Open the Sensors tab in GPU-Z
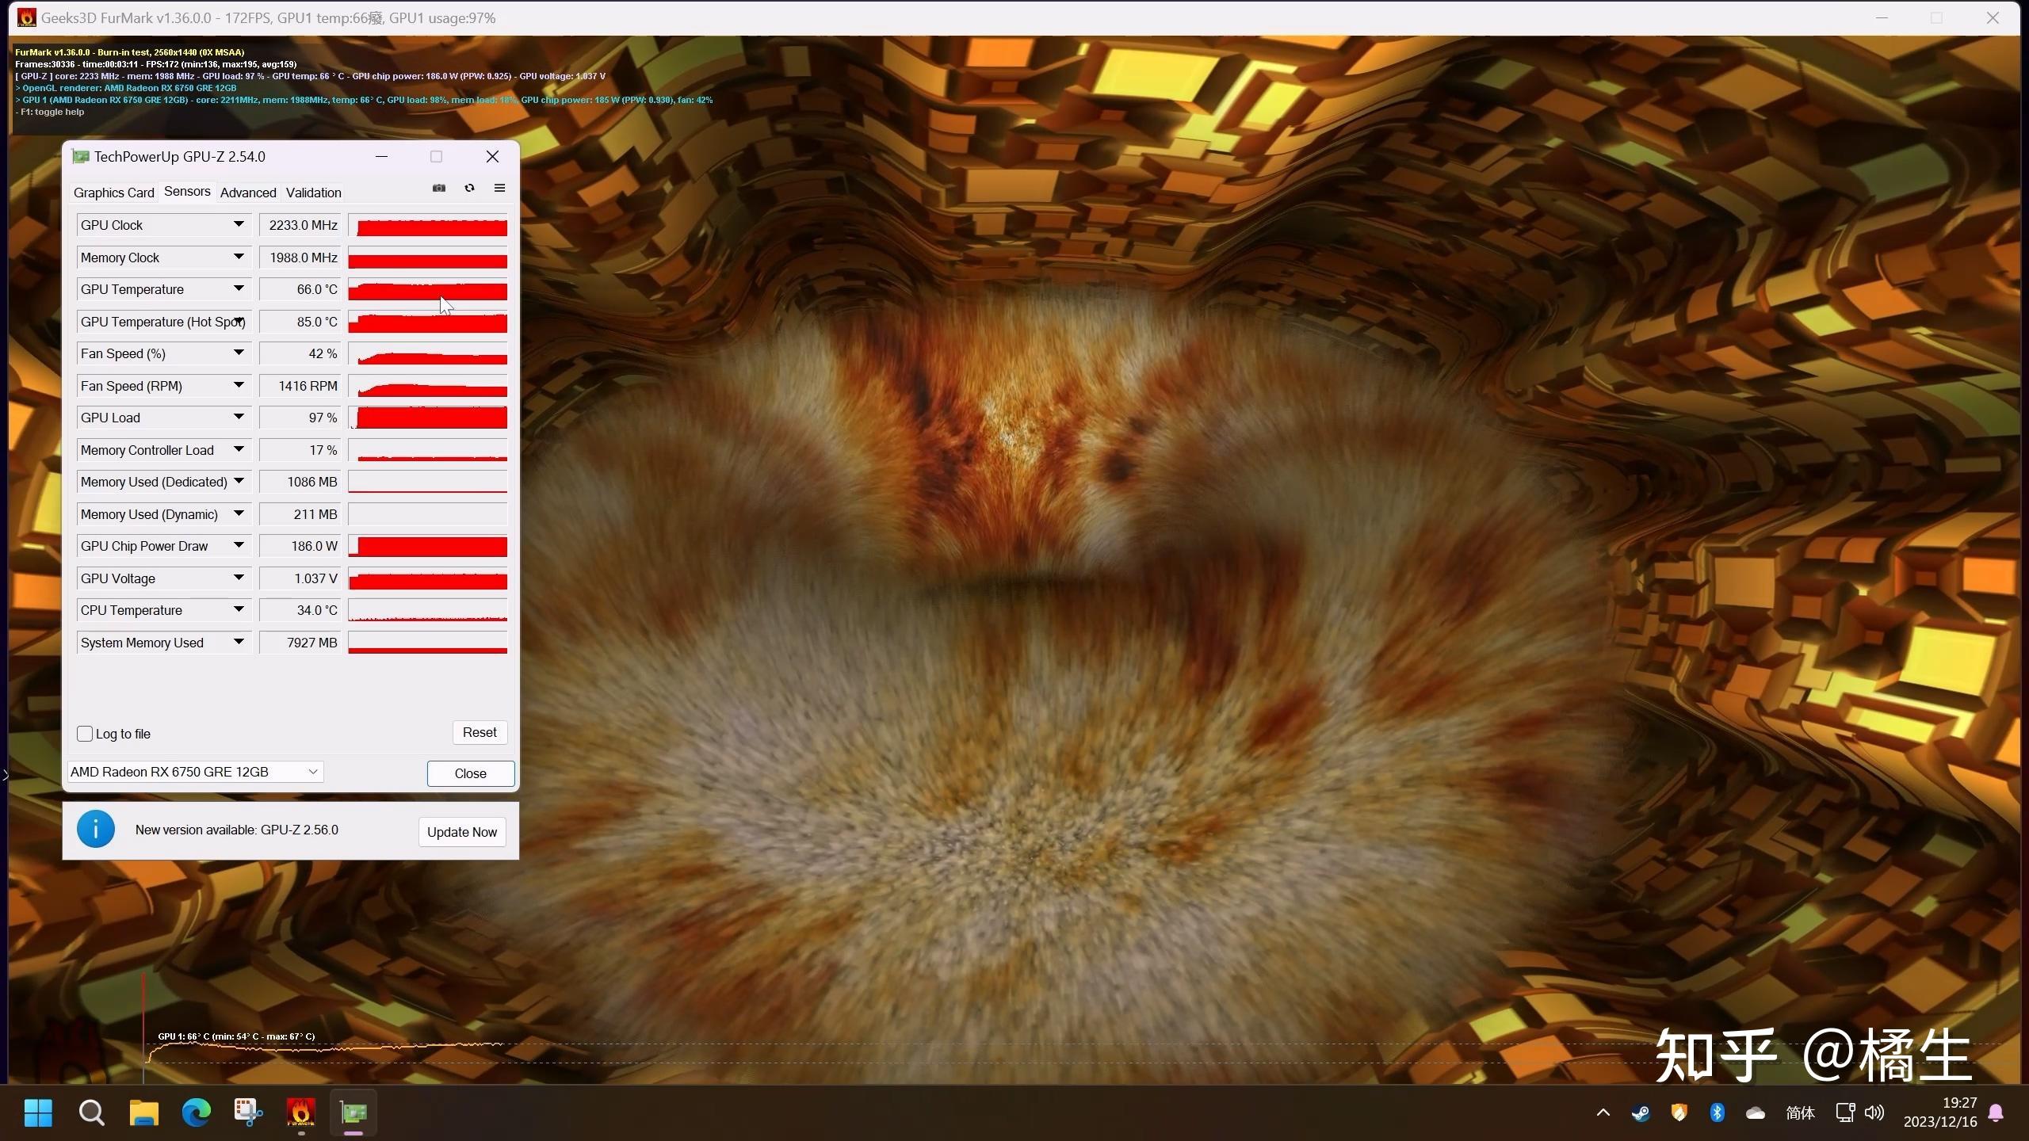The width and height of the screenshot is (2029, 1141). tap(187, 193)
